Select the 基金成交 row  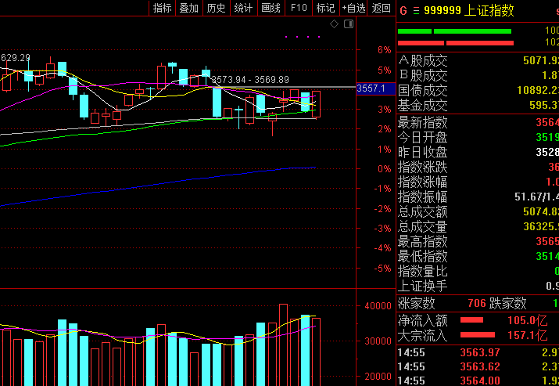point(478,106)
